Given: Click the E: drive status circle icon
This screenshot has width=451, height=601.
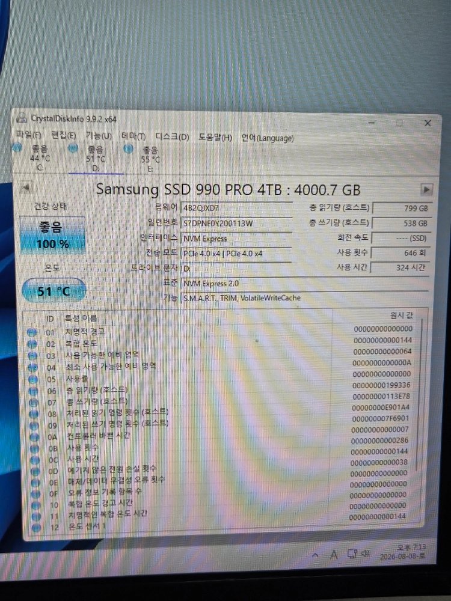Looking at the screenshot, I should pos(129,148).
